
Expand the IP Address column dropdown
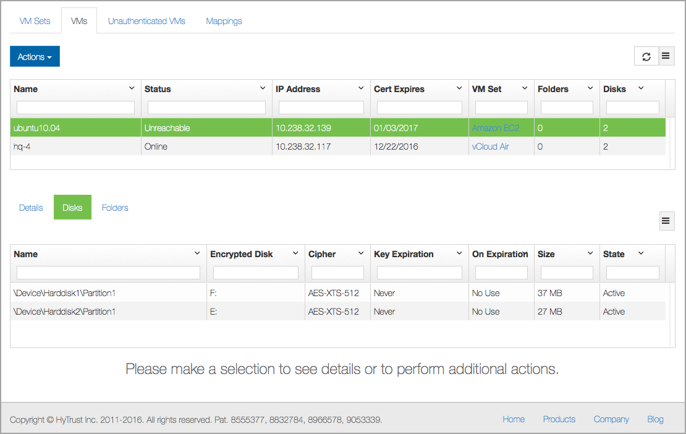[361, 88]
